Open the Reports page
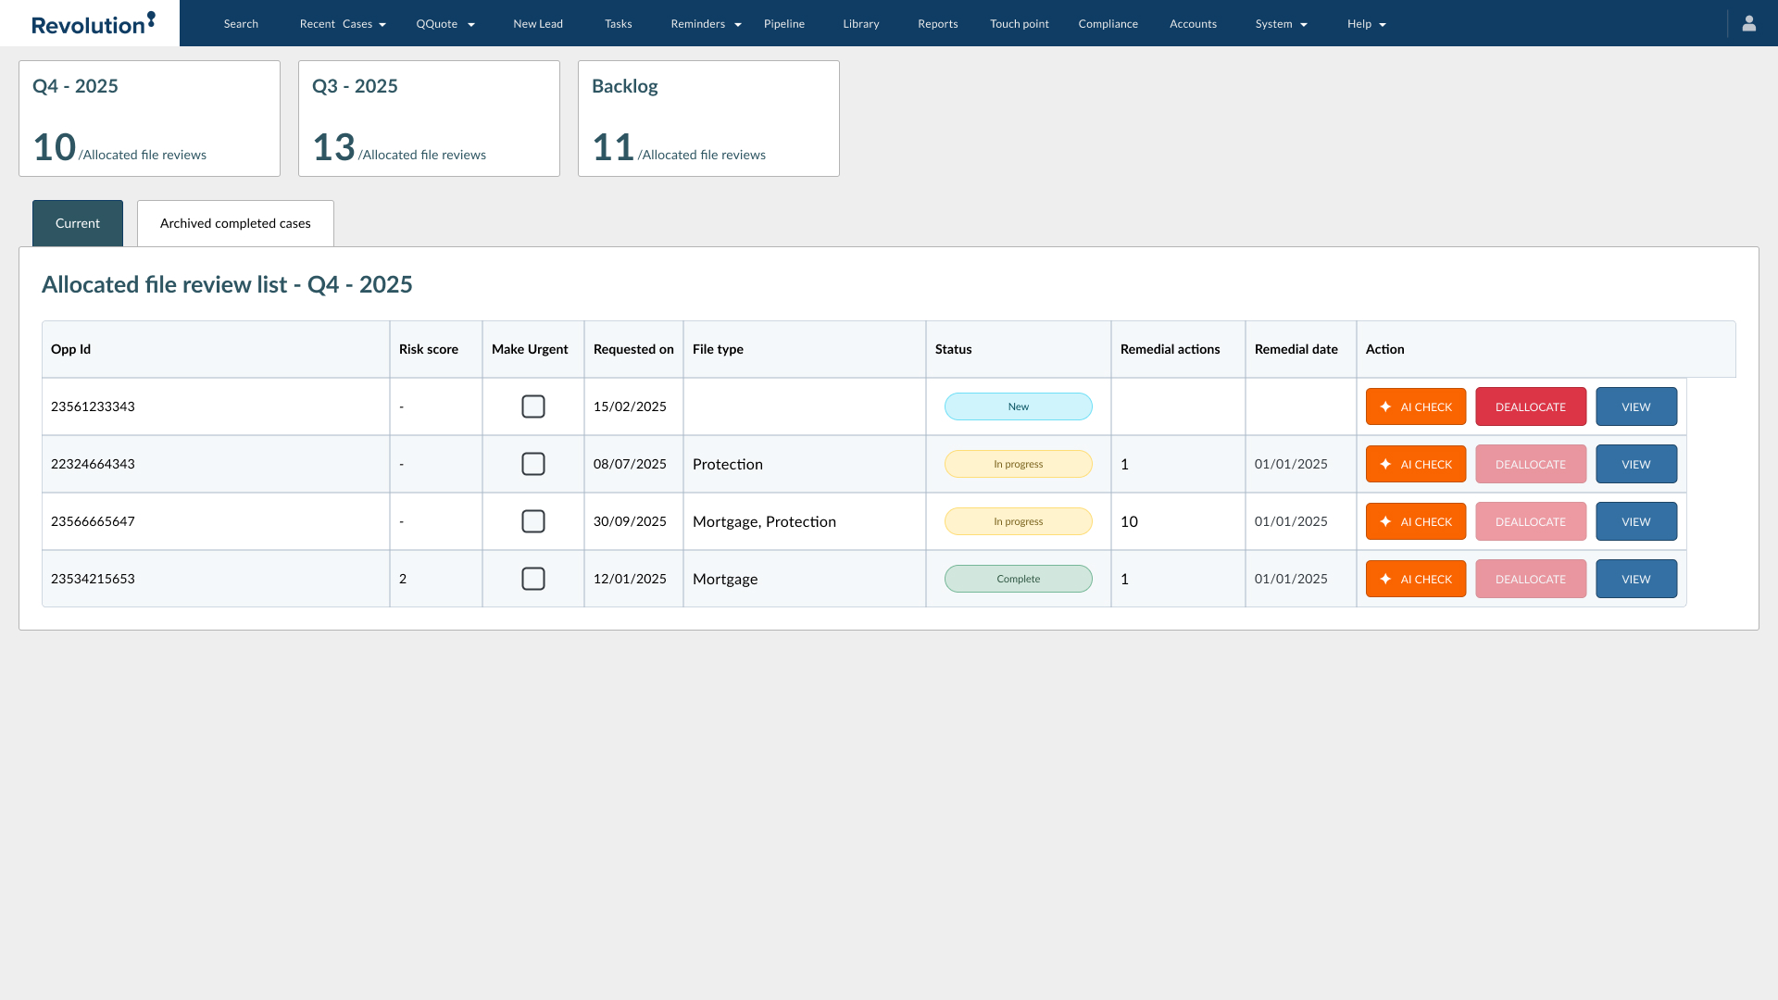1778x1000 pixels. [937, 23]
